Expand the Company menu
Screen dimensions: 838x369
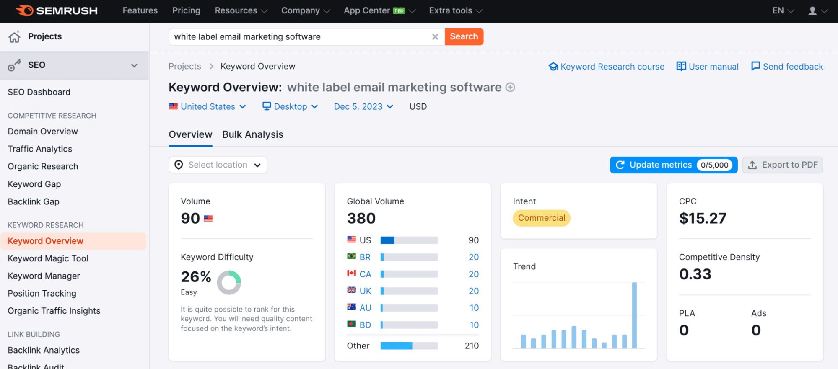(306, 11)
